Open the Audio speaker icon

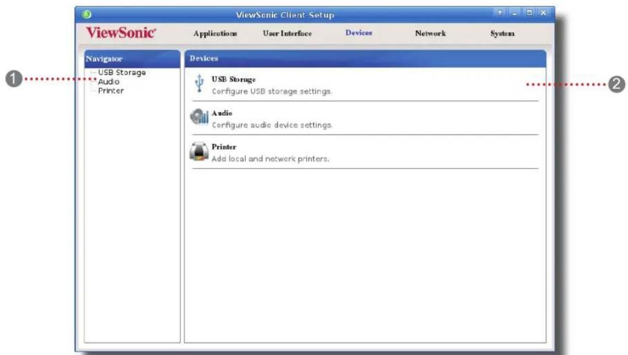point(200,118)
